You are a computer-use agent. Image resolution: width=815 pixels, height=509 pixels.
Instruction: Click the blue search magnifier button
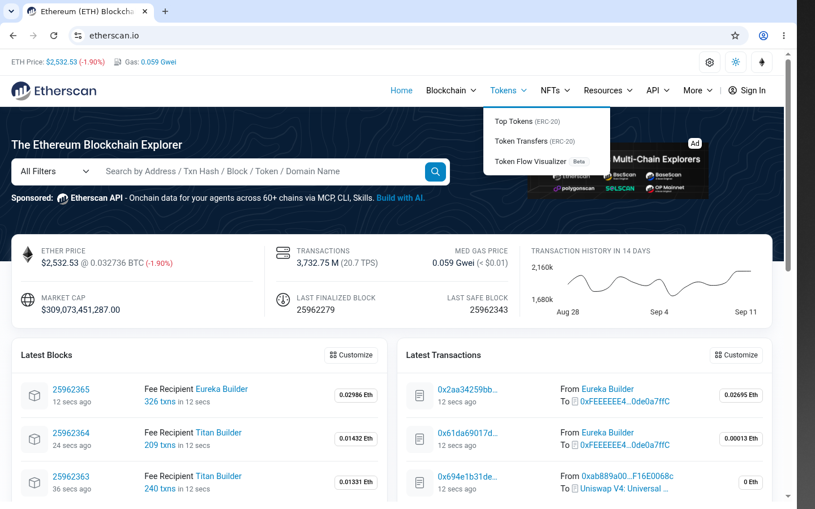[435, 171]
